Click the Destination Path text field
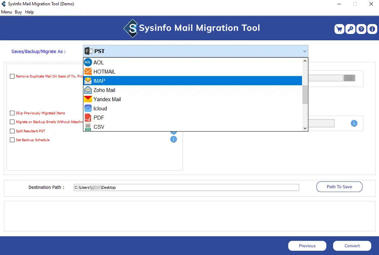The image size is (379, 255). tap(186, 187)
